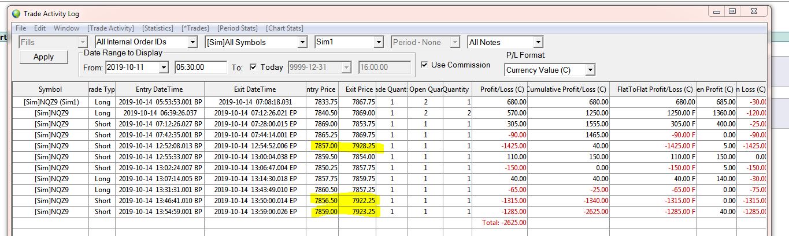Maximize the Trade Activity Log window
This screenshot has height=236, width=789.
pos(732,11)
